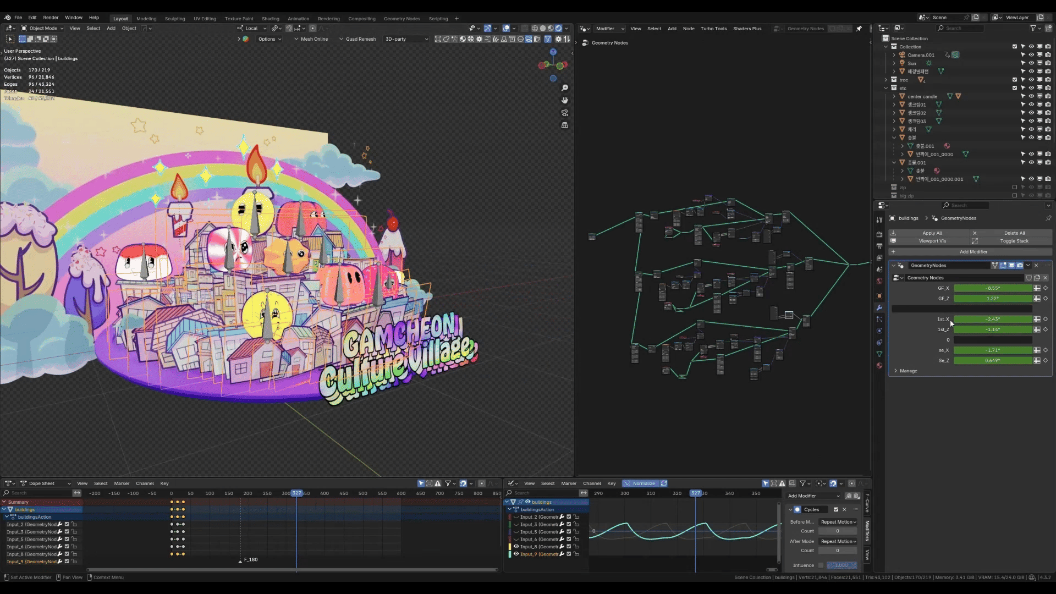Expand the Manage section

(x=905, y=371)
